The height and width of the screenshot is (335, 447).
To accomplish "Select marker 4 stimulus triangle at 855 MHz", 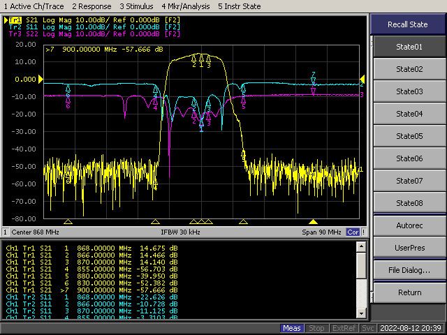I will coord(155,222).
